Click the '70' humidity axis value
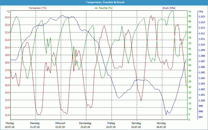Viewport: 208px width, 130px height. pos(190,43)
